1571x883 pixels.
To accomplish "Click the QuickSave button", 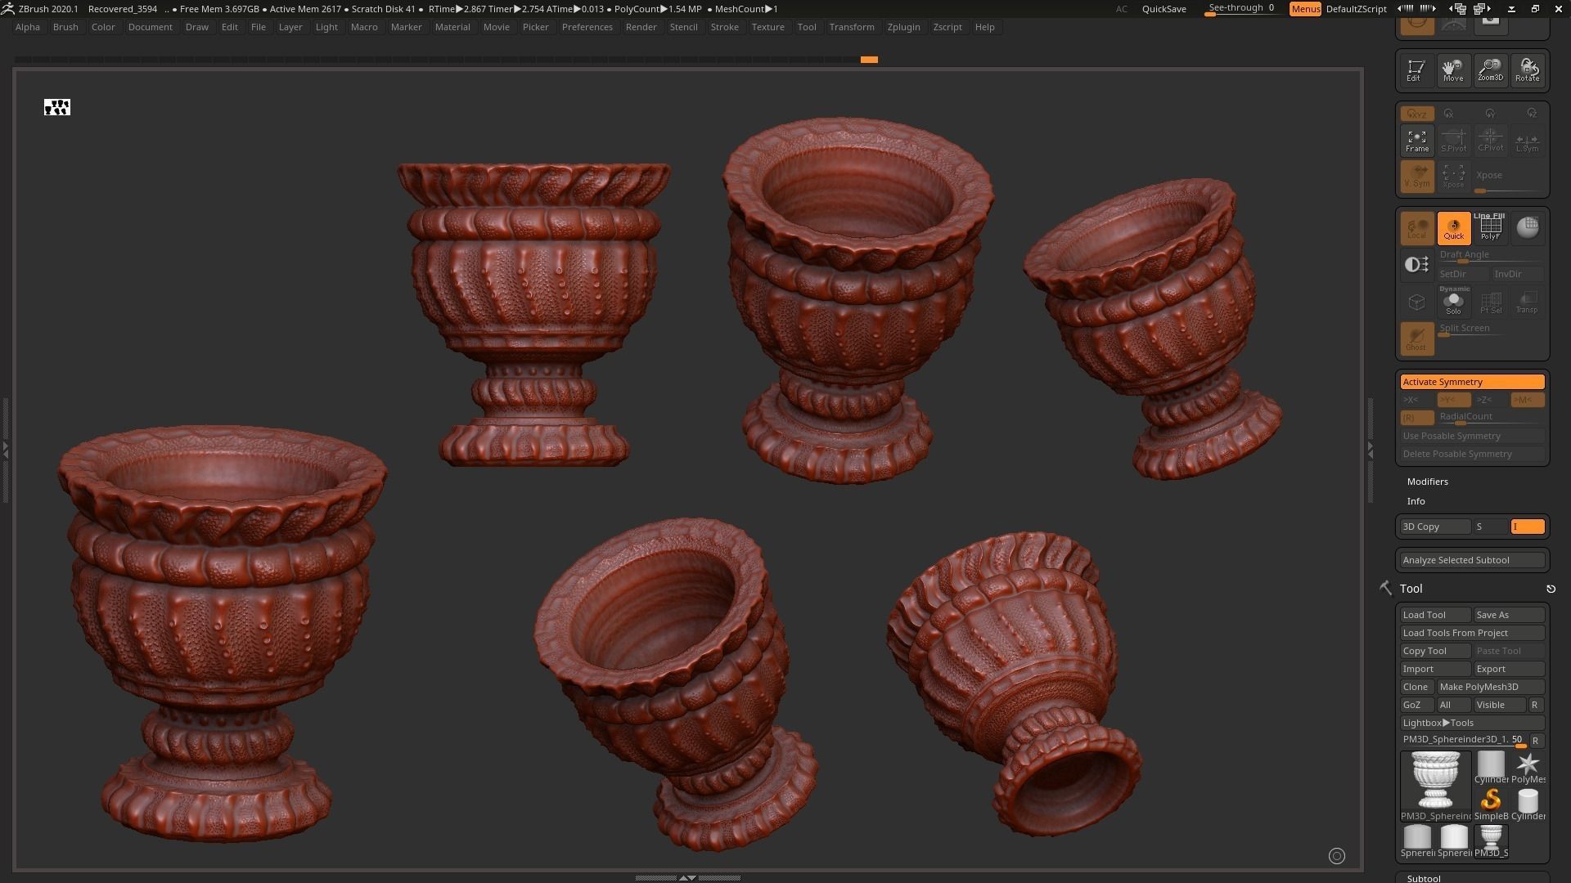I will 1164,9.
